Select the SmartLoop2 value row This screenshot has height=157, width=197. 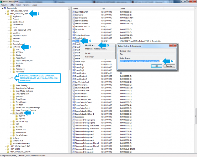pyautogui.click(x=80, y=61)
